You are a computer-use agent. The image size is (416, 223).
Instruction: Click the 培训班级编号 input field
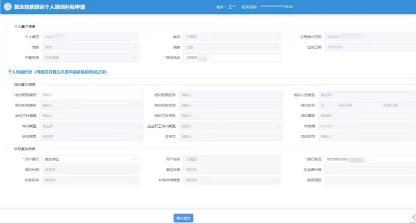tap(91, 95)
